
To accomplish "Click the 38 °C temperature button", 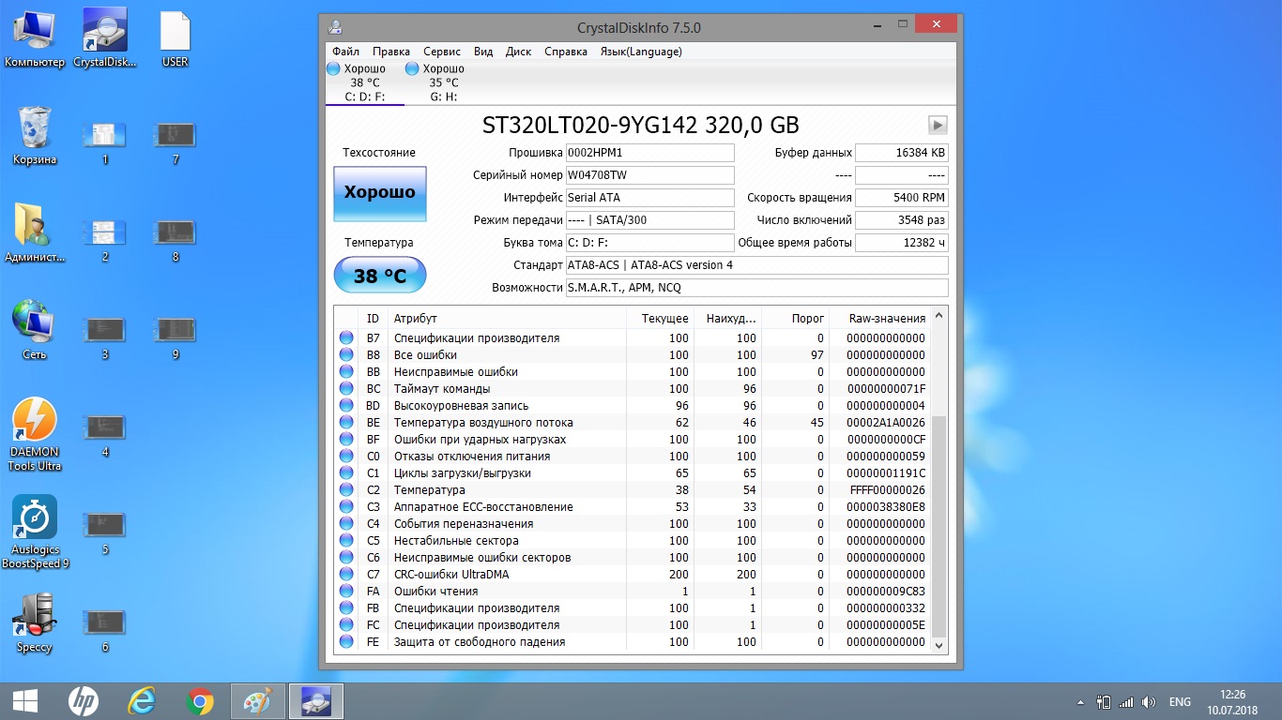I will [380, 275].
